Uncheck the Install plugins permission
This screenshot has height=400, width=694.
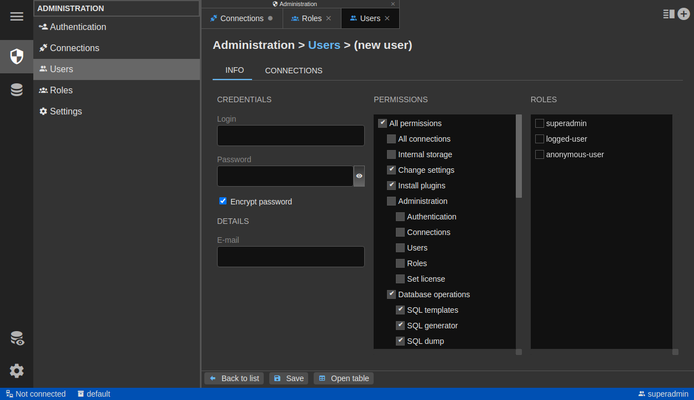(391, 186)
